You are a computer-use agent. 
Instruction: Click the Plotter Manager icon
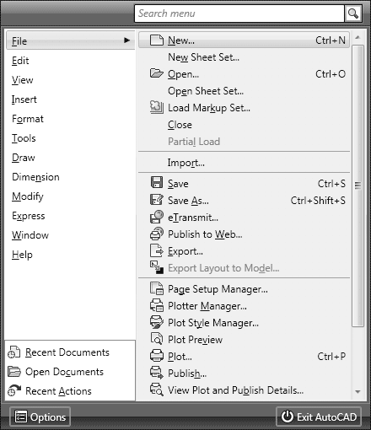(x=157, y=305)
